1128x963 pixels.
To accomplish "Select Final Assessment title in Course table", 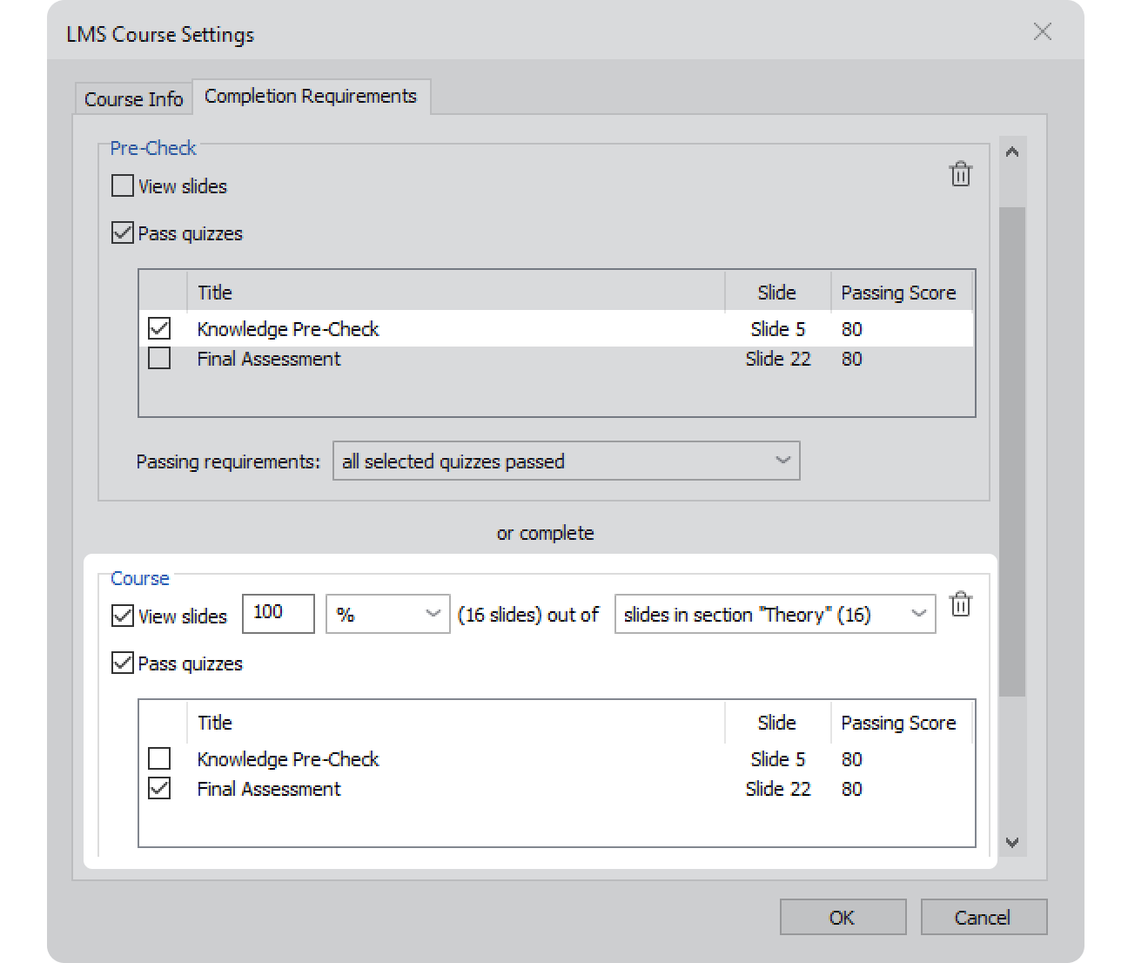I will point(269,789).
